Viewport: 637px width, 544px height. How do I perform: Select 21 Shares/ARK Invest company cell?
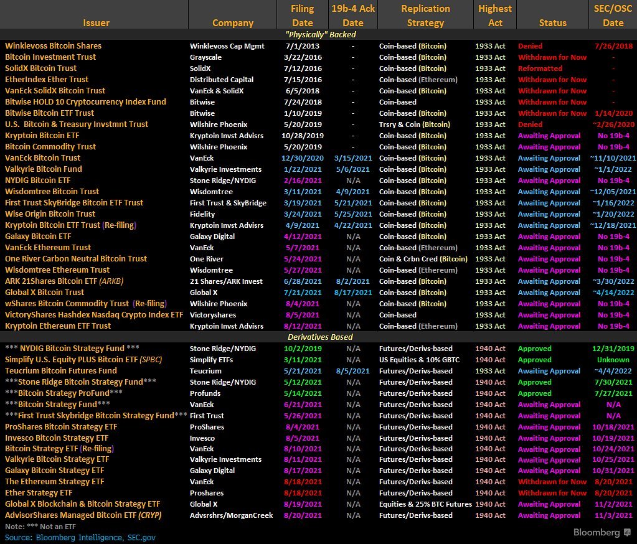pyautogui.click(x=226, y=281)
